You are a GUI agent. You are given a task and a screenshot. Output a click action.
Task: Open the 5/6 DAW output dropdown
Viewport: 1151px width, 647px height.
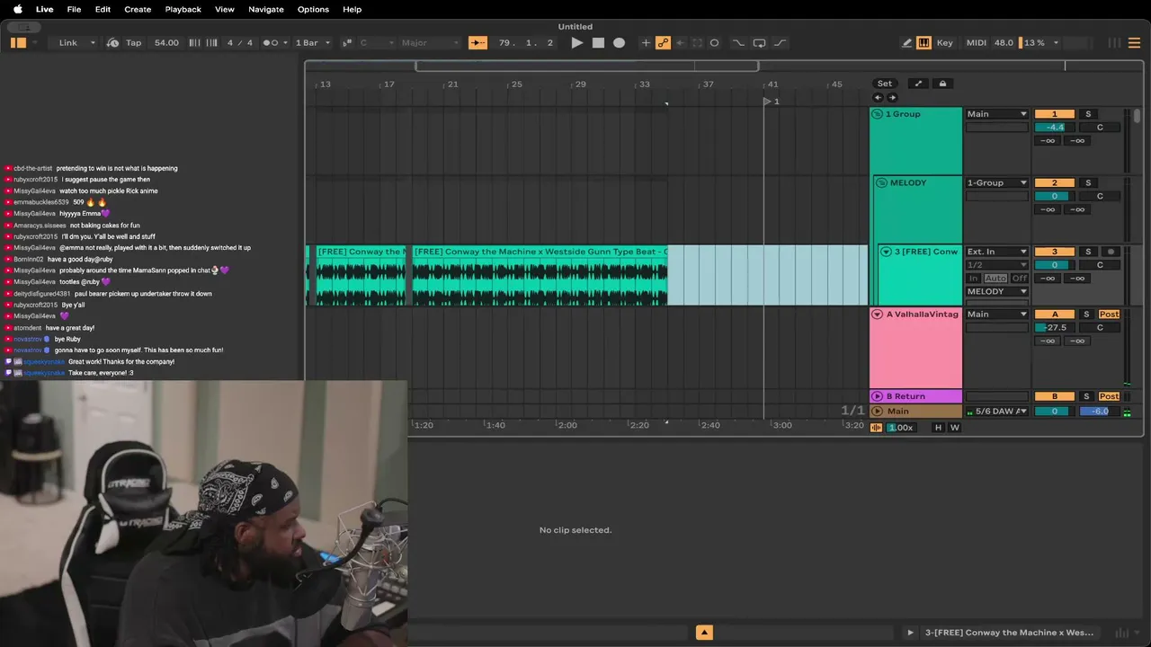pyautogui.click(x=996, y=411)
